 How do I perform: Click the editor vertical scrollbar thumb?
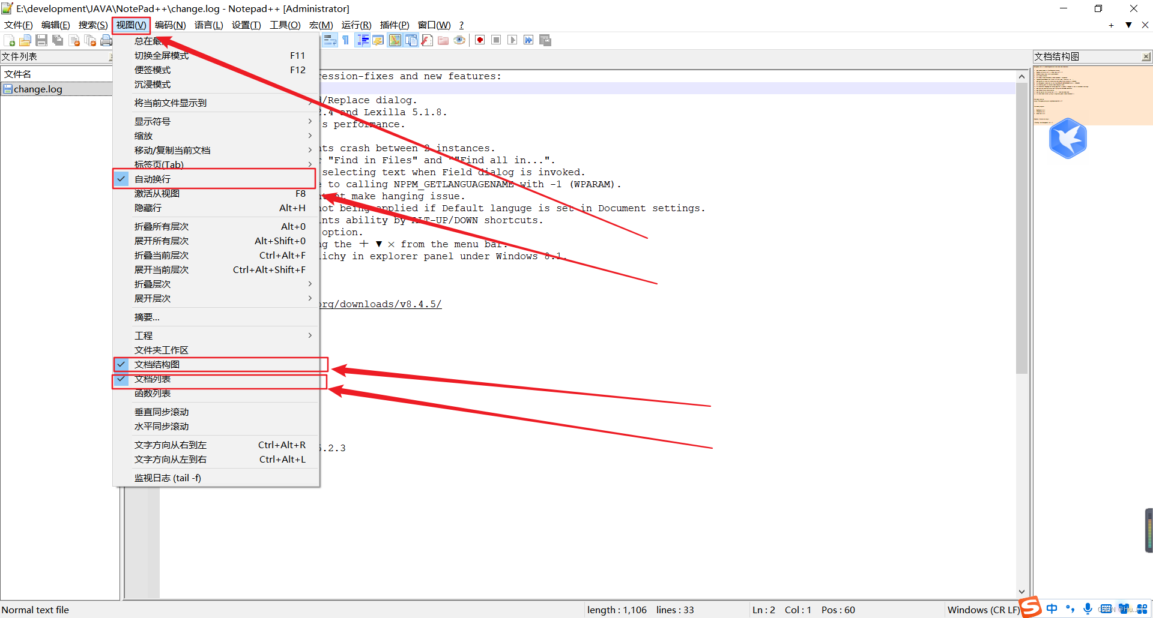1021,228
